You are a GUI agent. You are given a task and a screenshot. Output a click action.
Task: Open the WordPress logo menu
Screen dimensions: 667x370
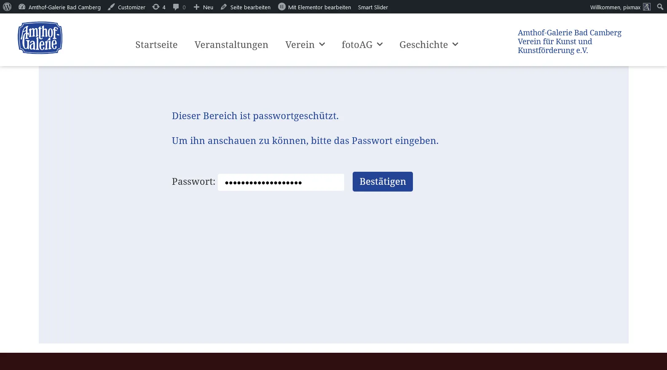7,7
